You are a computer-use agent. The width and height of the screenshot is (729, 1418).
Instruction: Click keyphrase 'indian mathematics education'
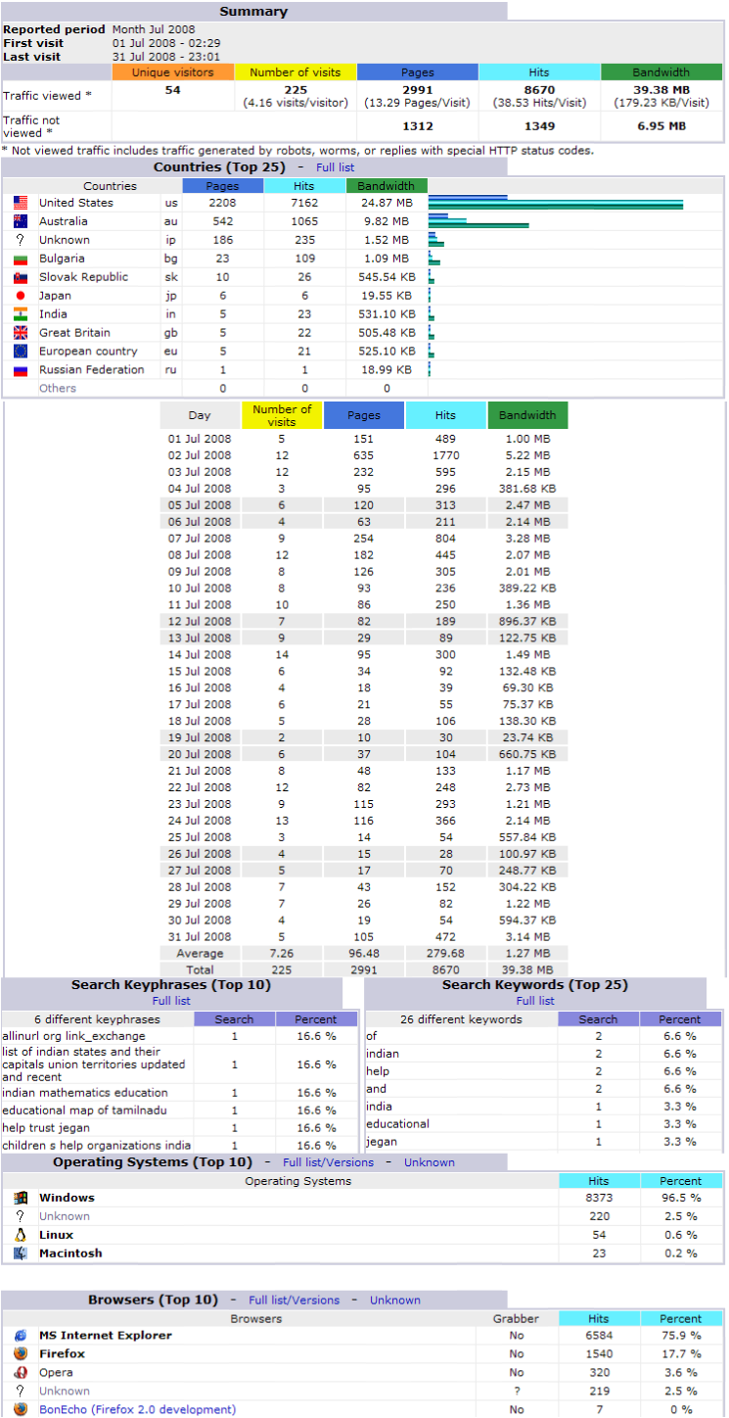85,1093
